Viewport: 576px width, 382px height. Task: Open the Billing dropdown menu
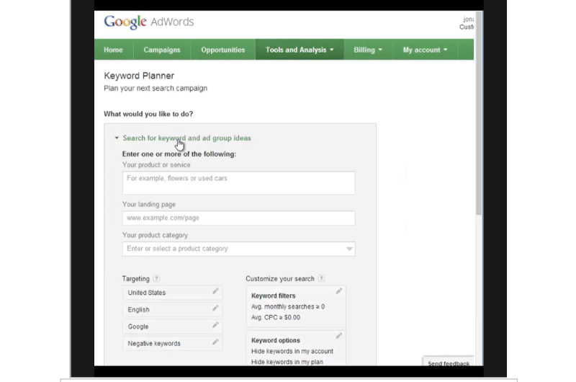[368, 50]
